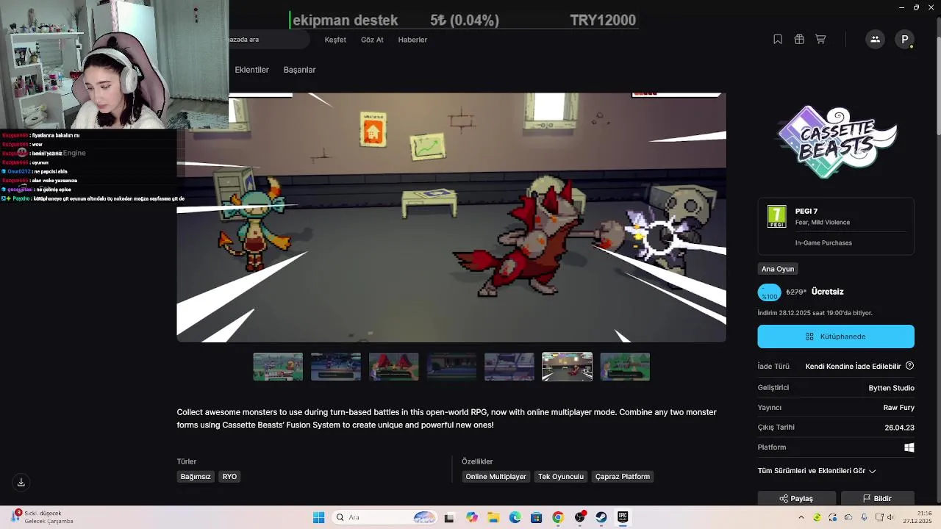The height and width of the screenshot is (529, 941).
Task: Click the microphone tray icon
Action: point(863,517)
